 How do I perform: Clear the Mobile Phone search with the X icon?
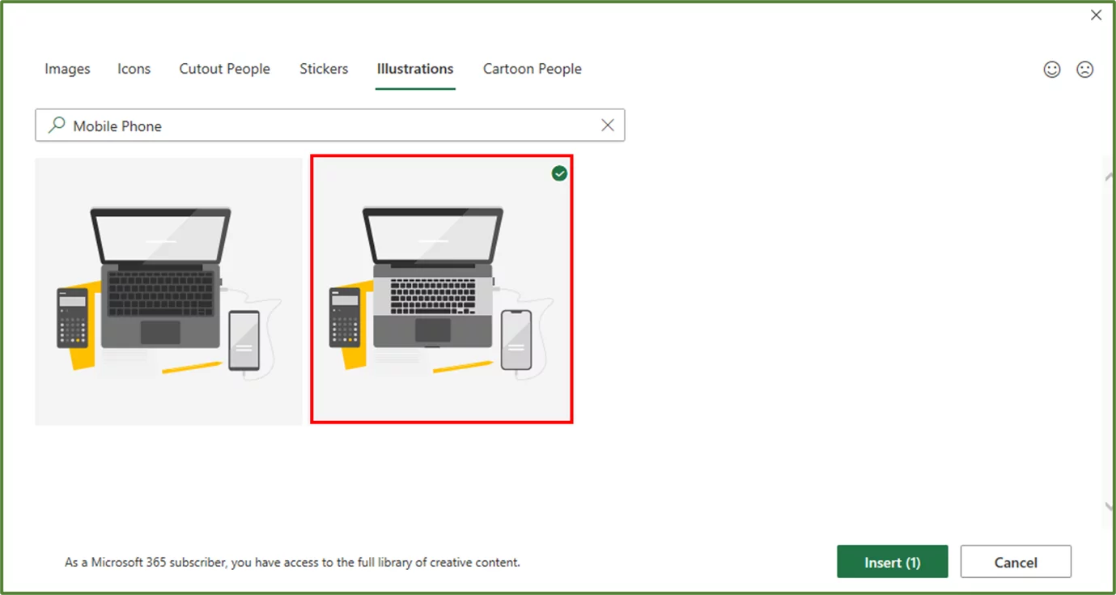[x=608, y=125]
